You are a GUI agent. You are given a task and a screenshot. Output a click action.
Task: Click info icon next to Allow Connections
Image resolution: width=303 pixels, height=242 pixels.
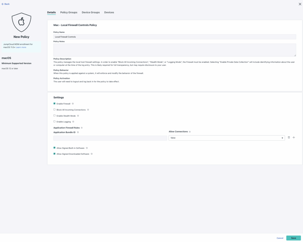[x=190, y=132]
